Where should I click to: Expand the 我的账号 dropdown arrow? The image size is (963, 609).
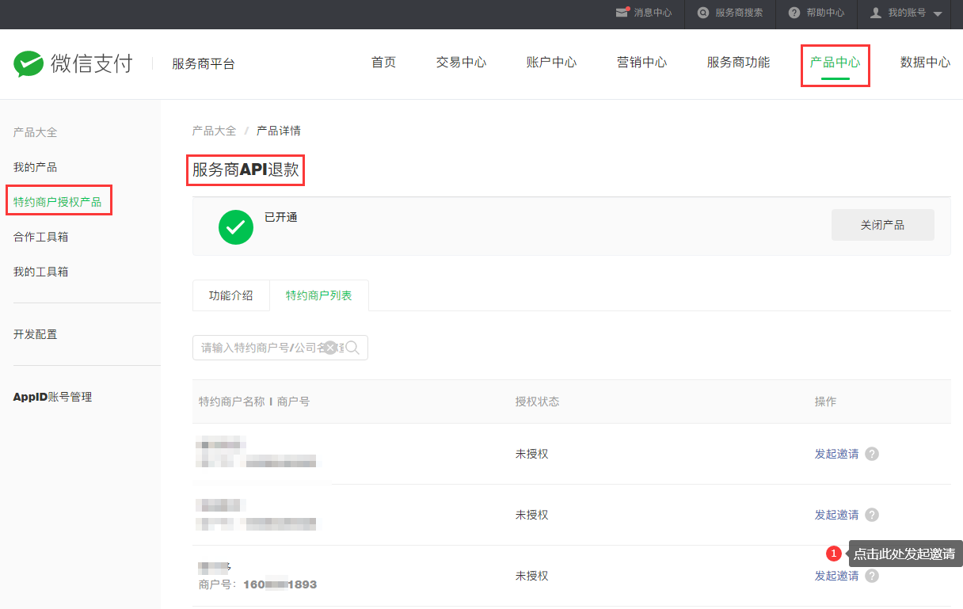pyautogui.click(x=938, y=13)
